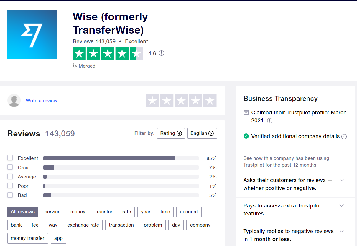The height and width of the screenshot is (246, 357).
Task: Click the green verified checkmark icon
Action: pyautogui.click(x=246, y=136)
